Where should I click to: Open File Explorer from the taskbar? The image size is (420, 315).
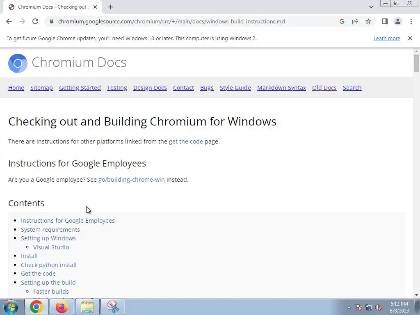click(87, 307)
